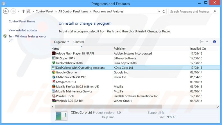
Task: Click Control Panel breadcrumb
Action: tap(44, 11)
